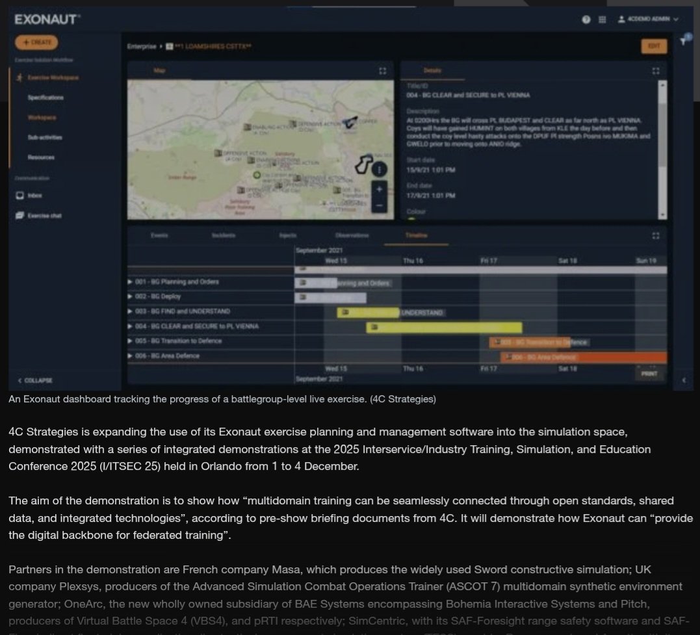This screenshot has height=635, width=700.
Task: Click the Sat 18 timeline header
Action: click(567, 261)
